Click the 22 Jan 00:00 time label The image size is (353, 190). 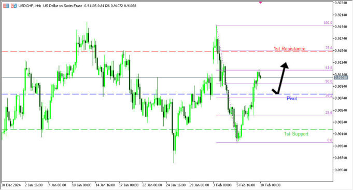152,185
